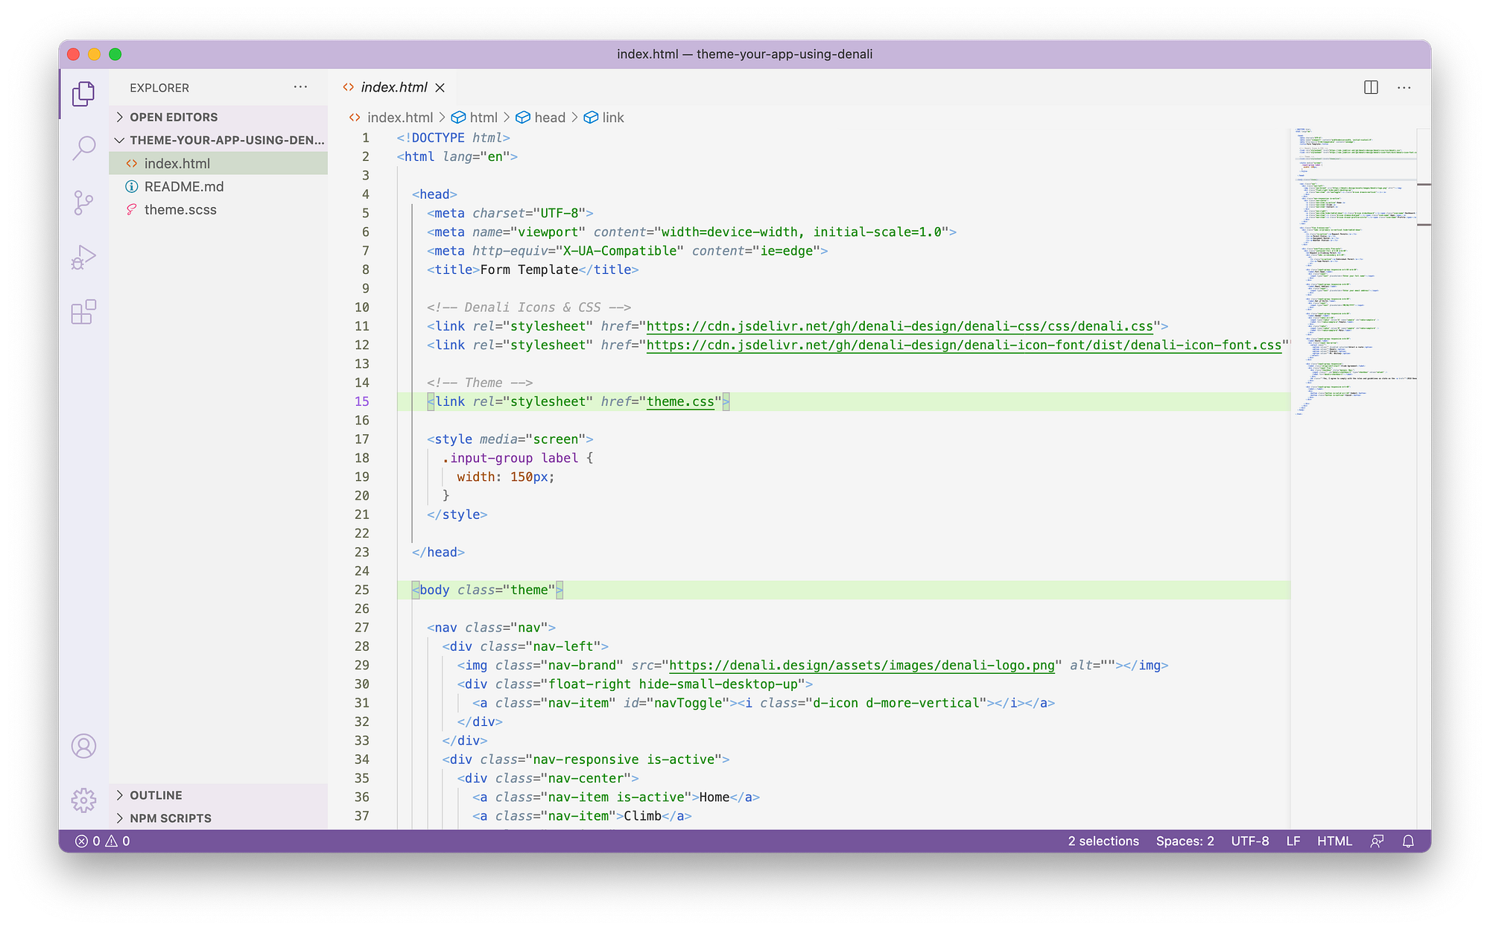Viewport: 1490px width, 930px height.
Task: Open the Run and Debug icon
Action: (83, 257)
